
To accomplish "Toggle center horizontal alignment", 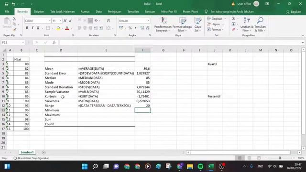I will [85, 28].
